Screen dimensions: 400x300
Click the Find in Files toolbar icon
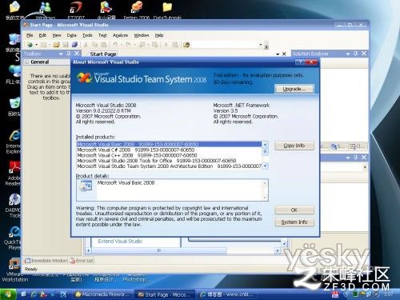click(x=186, y=45)
